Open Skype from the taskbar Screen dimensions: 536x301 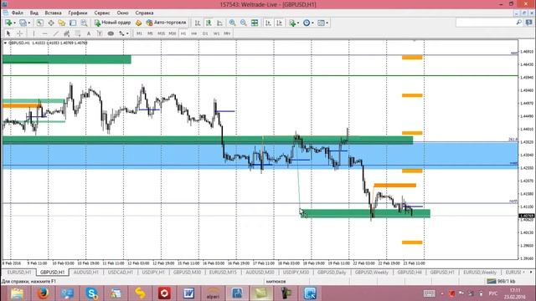tap(91, 293)
